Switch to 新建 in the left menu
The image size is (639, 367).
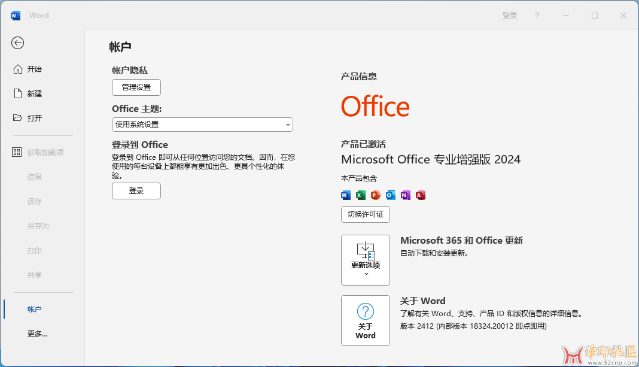click(x=29, y=93)
